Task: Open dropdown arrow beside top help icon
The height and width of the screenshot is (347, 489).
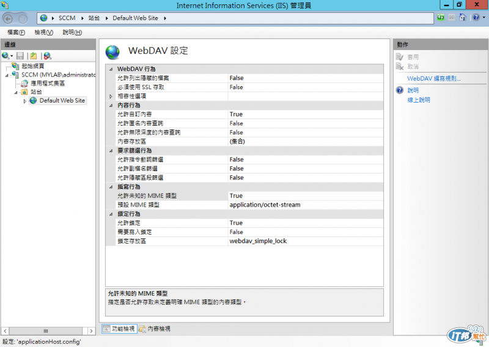Action: [483, 18]
